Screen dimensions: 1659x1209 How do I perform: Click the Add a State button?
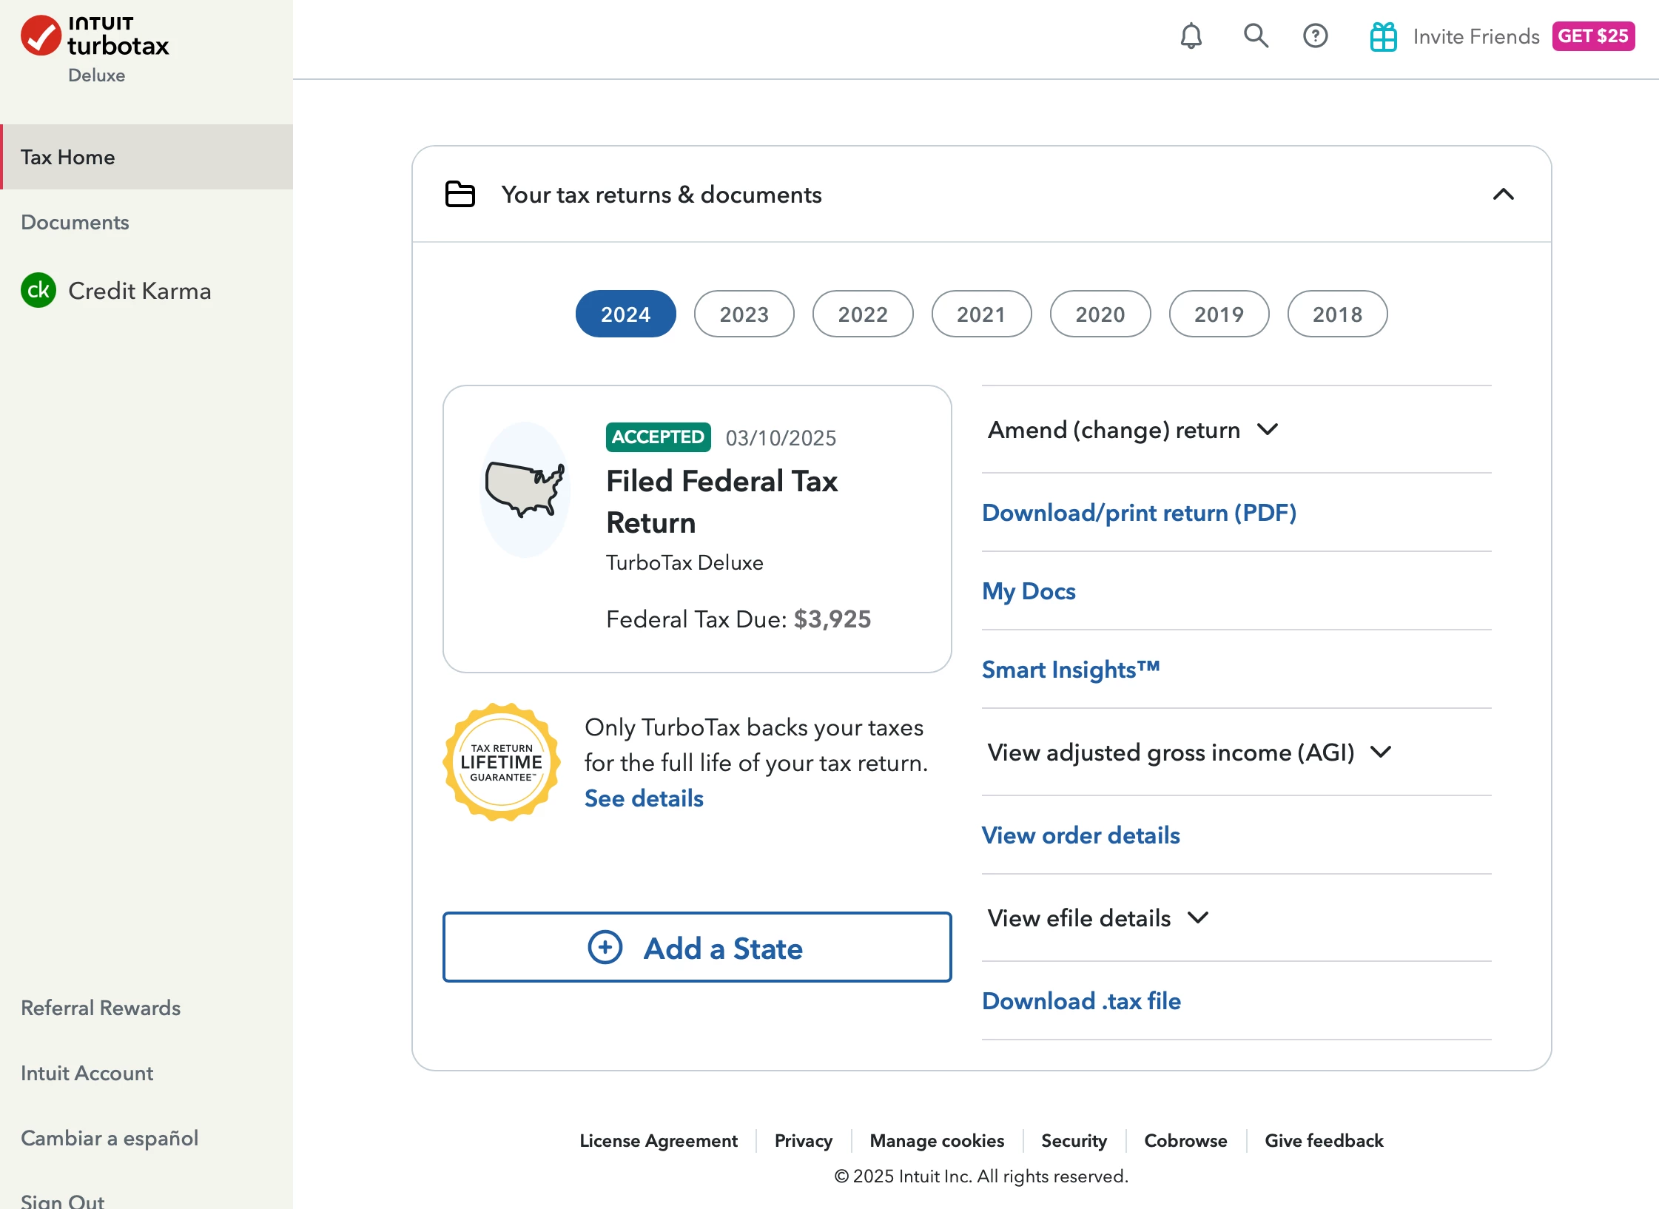point(696,947)
